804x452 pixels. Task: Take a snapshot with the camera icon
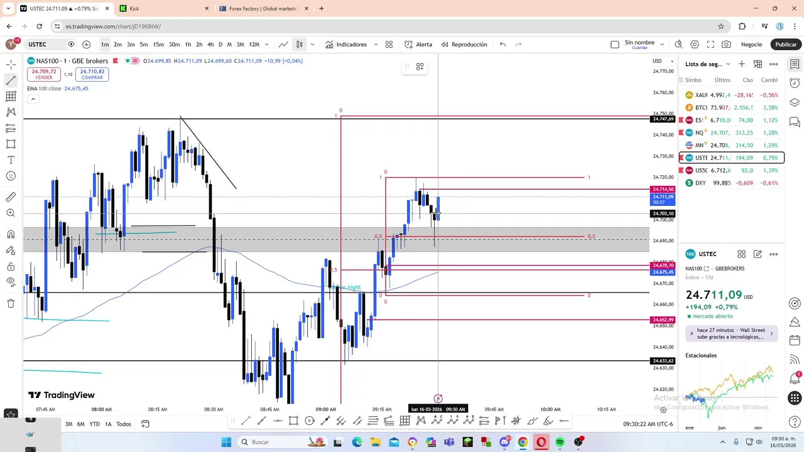(x=726, y=45)
